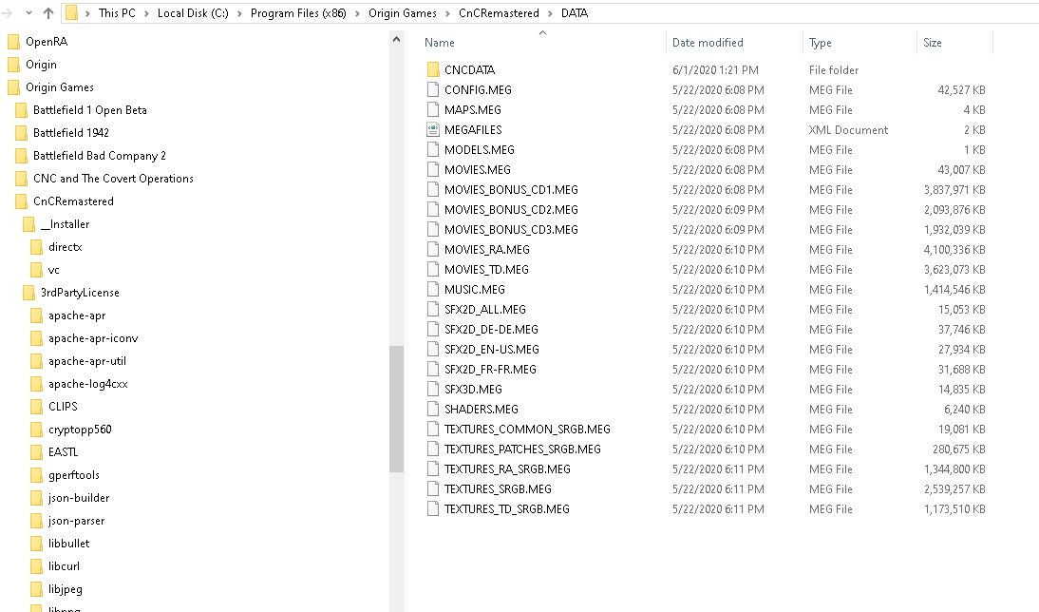The image size is (1039, 612).
Task: Click the navigation pane scroll up arrow
Action: coord(396,39)
